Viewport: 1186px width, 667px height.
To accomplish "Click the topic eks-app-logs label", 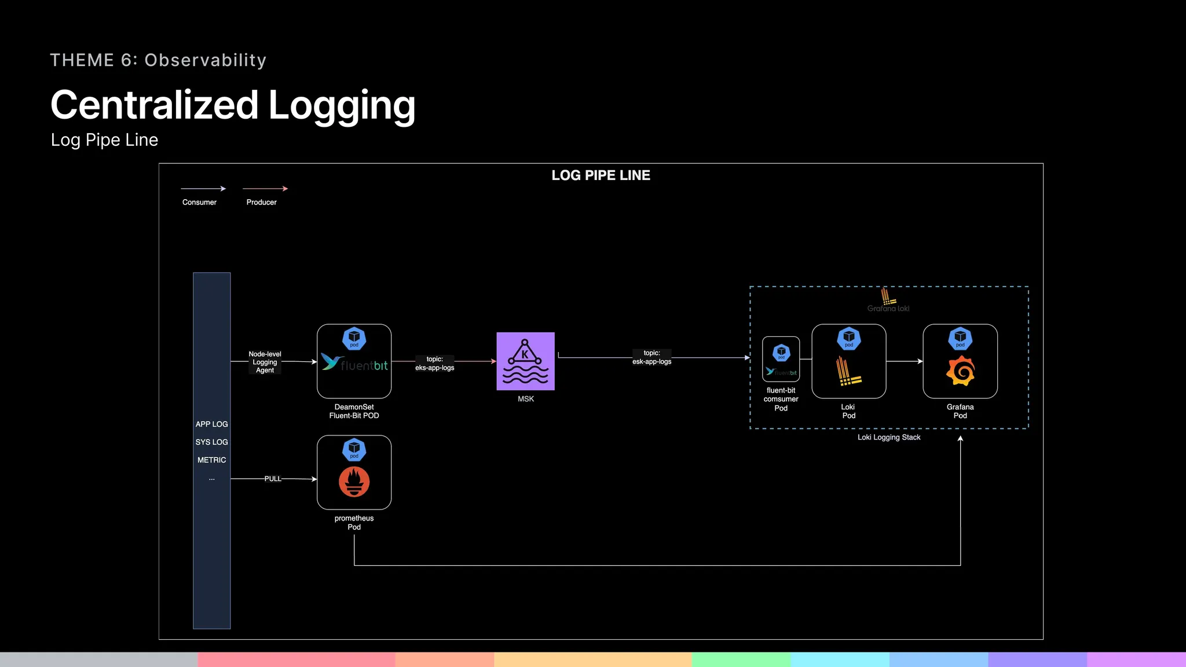I will tap(434, 364).
